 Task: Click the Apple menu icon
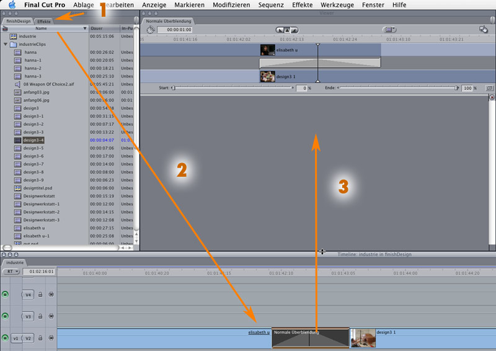pos(12,5)
